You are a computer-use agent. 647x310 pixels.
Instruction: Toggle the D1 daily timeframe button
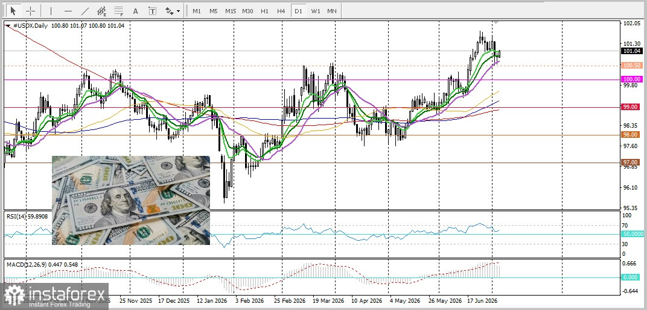(298, 11)
